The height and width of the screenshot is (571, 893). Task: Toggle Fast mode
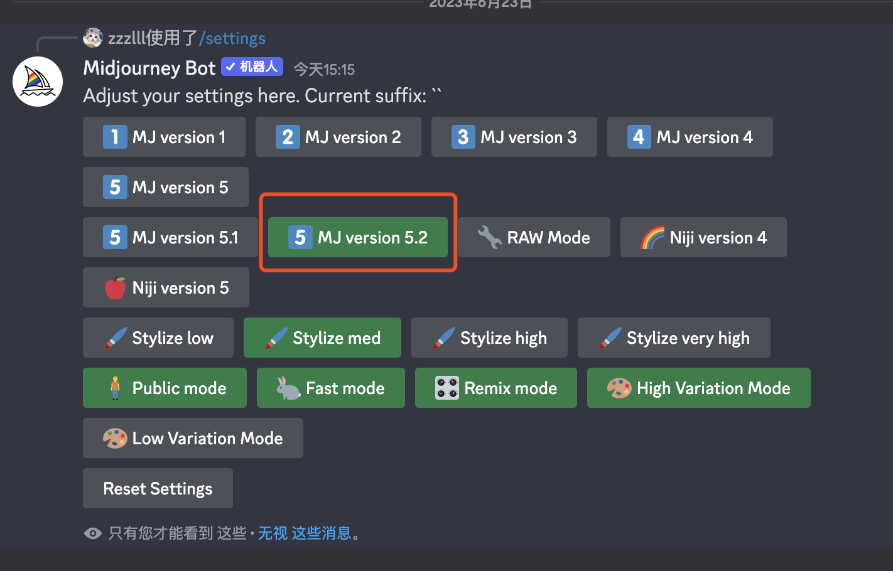pyautogui.click(x=331, y=388)
